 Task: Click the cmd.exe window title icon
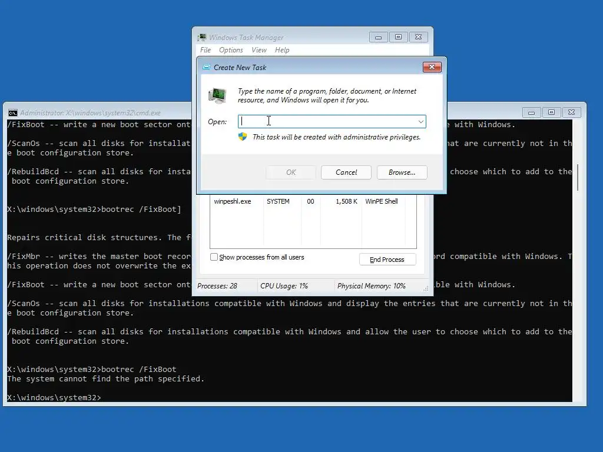[x=13, y=112]
